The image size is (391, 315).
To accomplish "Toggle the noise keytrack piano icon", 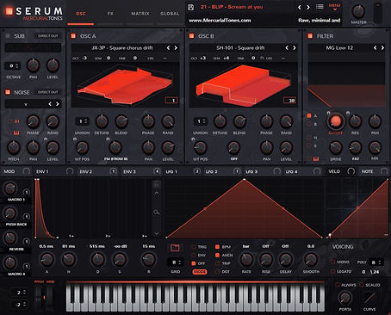I will click(16, 133).
